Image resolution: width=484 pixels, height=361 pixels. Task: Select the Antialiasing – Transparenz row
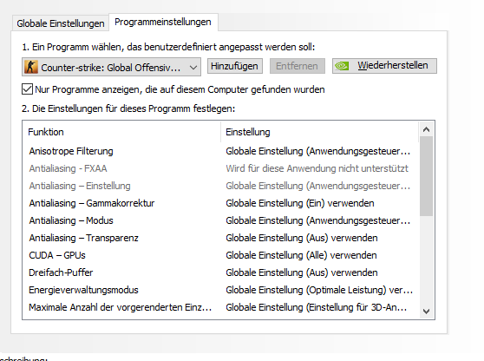220,238
